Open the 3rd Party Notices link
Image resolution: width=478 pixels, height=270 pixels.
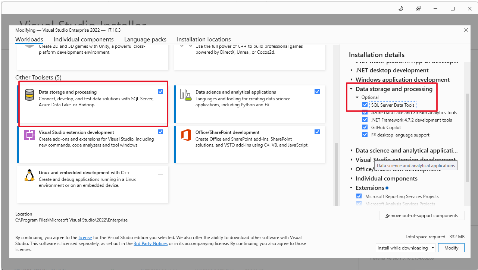[151, 244]
